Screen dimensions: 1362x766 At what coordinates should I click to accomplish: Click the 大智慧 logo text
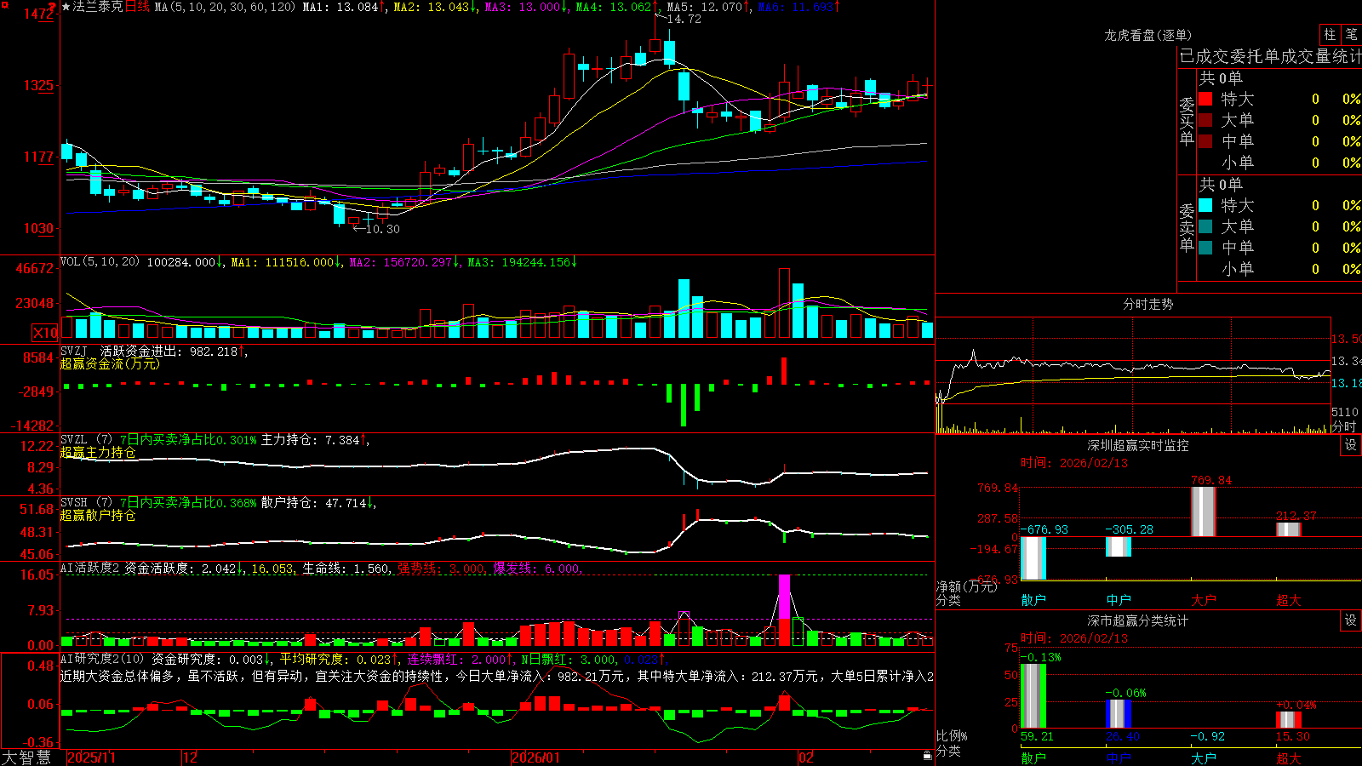tap(26, 757)
